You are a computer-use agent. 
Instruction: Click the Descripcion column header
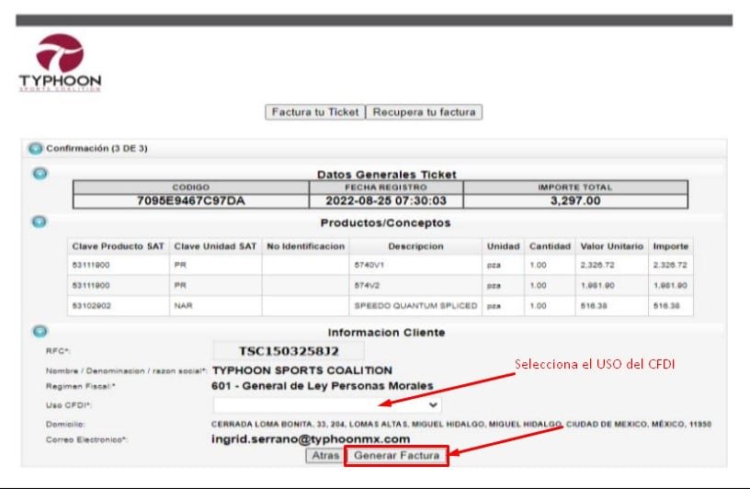(415, 246)
